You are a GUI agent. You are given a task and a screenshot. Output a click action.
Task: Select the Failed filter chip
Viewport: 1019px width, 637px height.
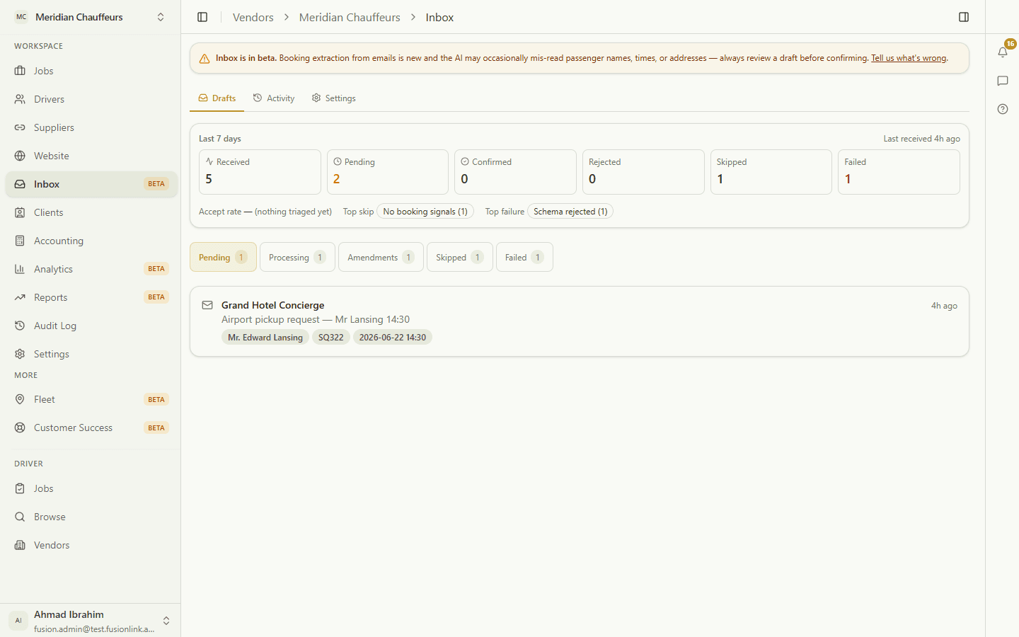tap(524, 257)
